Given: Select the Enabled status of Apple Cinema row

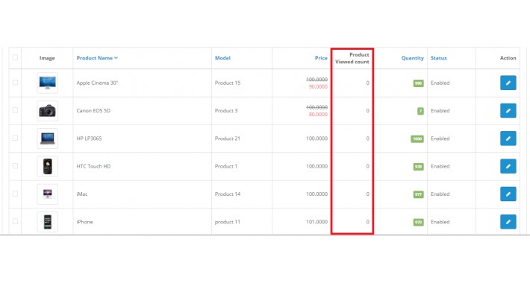Looking at the screenshot, I should click(440, 83).
